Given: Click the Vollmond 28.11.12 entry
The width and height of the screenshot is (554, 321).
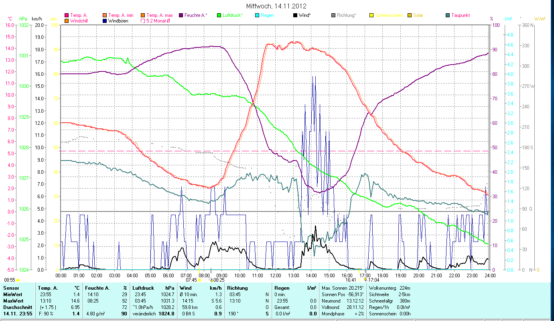Looking at the screenshot, I should coord(343,307).
